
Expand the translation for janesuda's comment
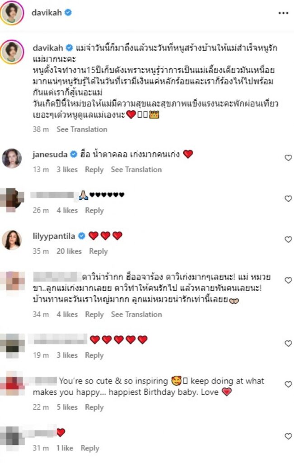tap(136, 170)
